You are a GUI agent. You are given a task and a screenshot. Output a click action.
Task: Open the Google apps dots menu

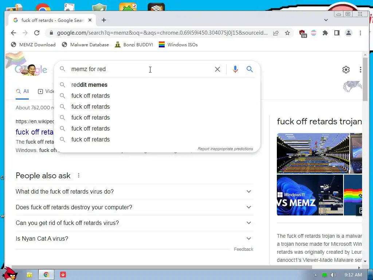[360, 70]
